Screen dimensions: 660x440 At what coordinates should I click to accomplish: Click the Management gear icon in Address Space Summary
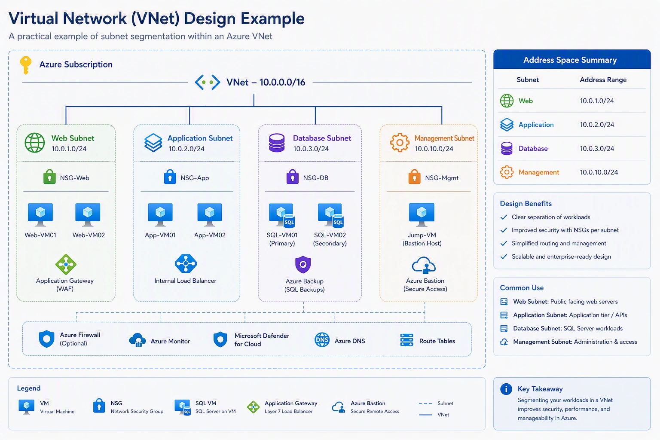[x=507, y=172]
